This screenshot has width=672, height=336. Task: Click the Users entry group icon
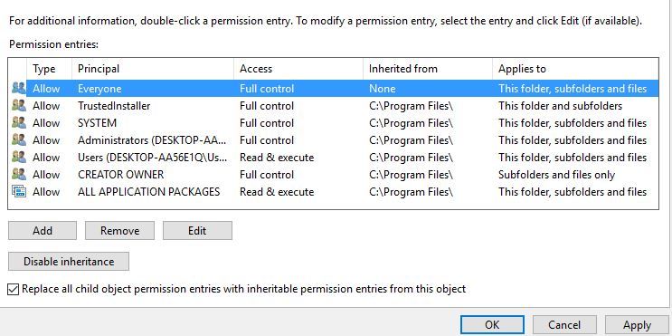click(x=19, y=157)
